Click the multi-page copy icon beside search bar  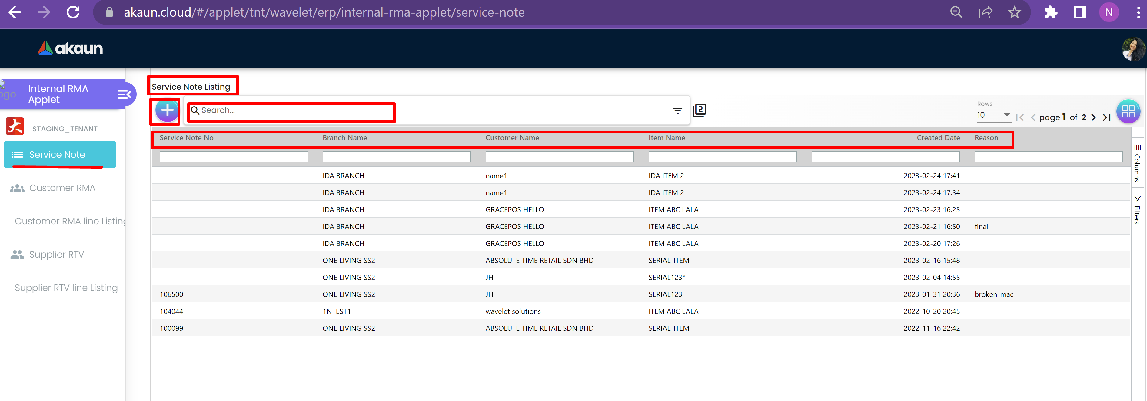pos(699,110)
